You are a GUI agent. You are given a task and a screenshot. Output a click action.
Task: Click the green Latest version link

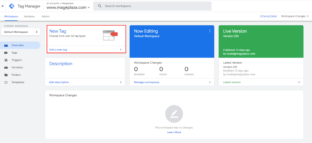(x=232, y=82)
